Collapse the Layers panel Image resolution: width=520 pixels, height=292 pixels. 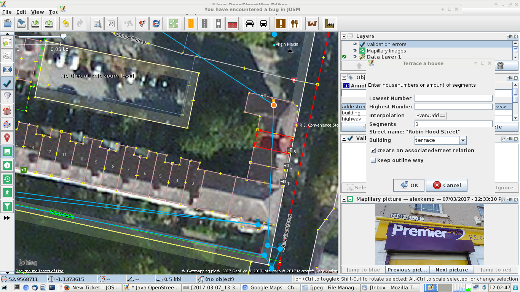tap(344, 36)
